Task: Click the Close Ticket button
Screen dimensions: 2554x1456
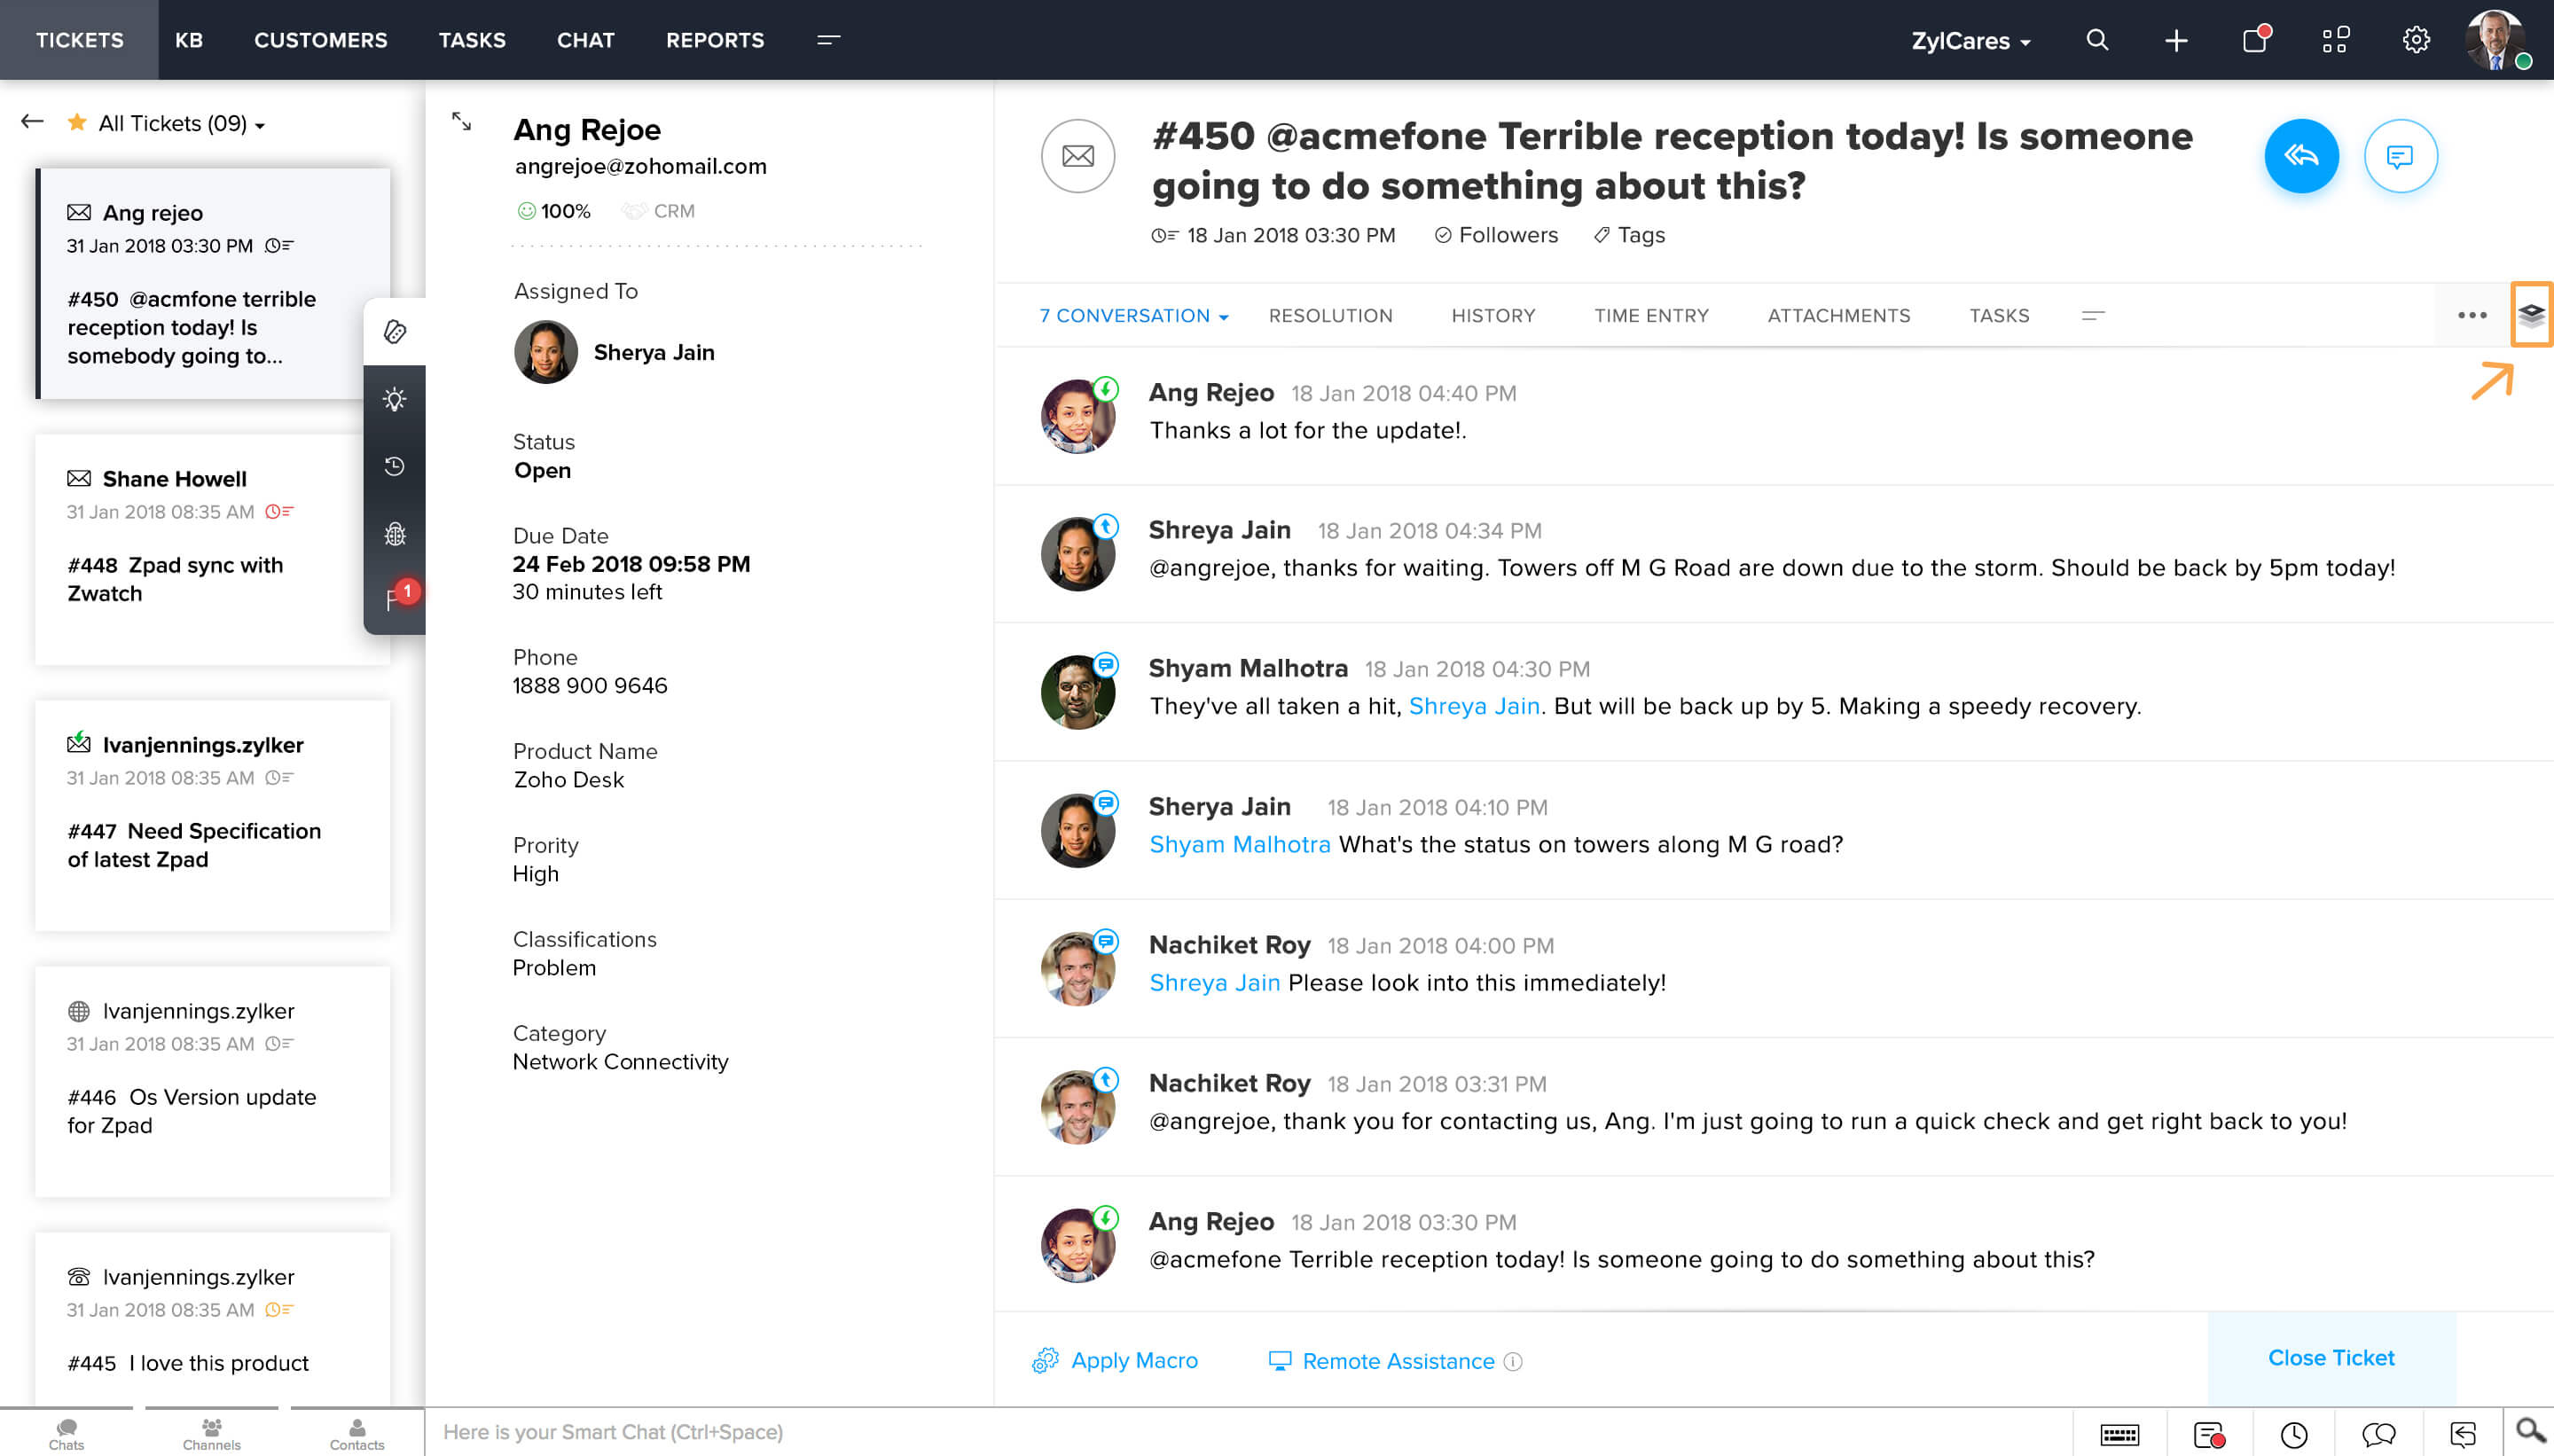Action: point(2330,1357)
